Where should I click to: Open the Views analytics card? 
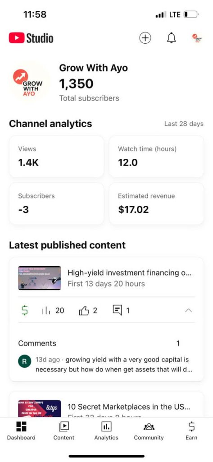56,157
